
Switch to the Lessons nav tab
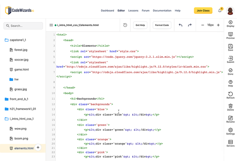pos(133,11)
